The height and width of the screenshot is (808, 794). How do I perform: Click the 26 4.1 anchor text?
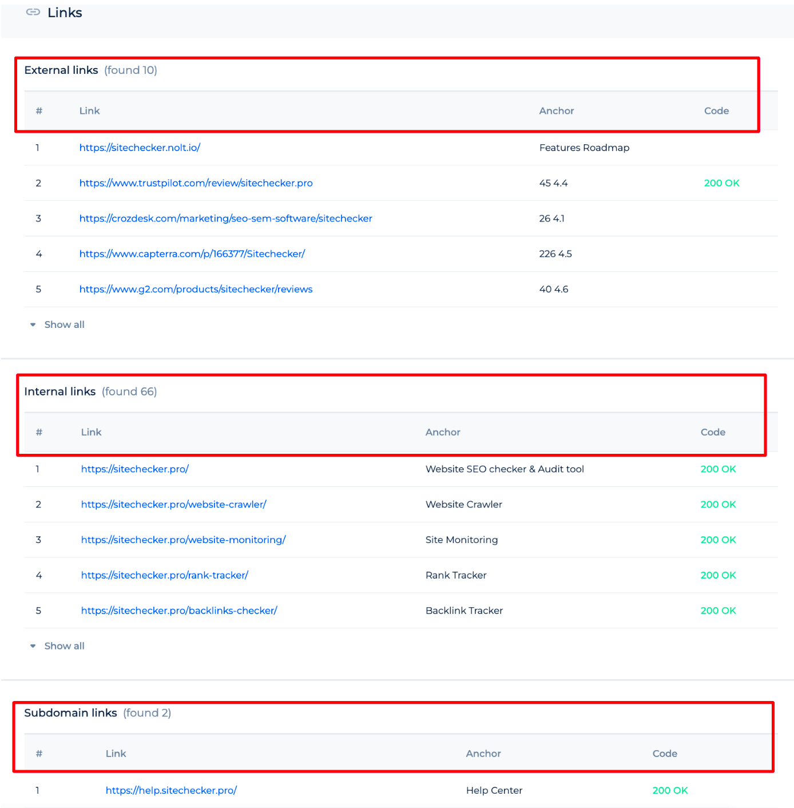coord(551,219)
